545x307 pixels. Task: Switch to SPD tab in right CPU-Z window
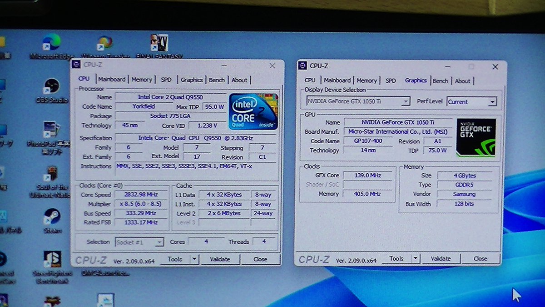click(391, 81)
